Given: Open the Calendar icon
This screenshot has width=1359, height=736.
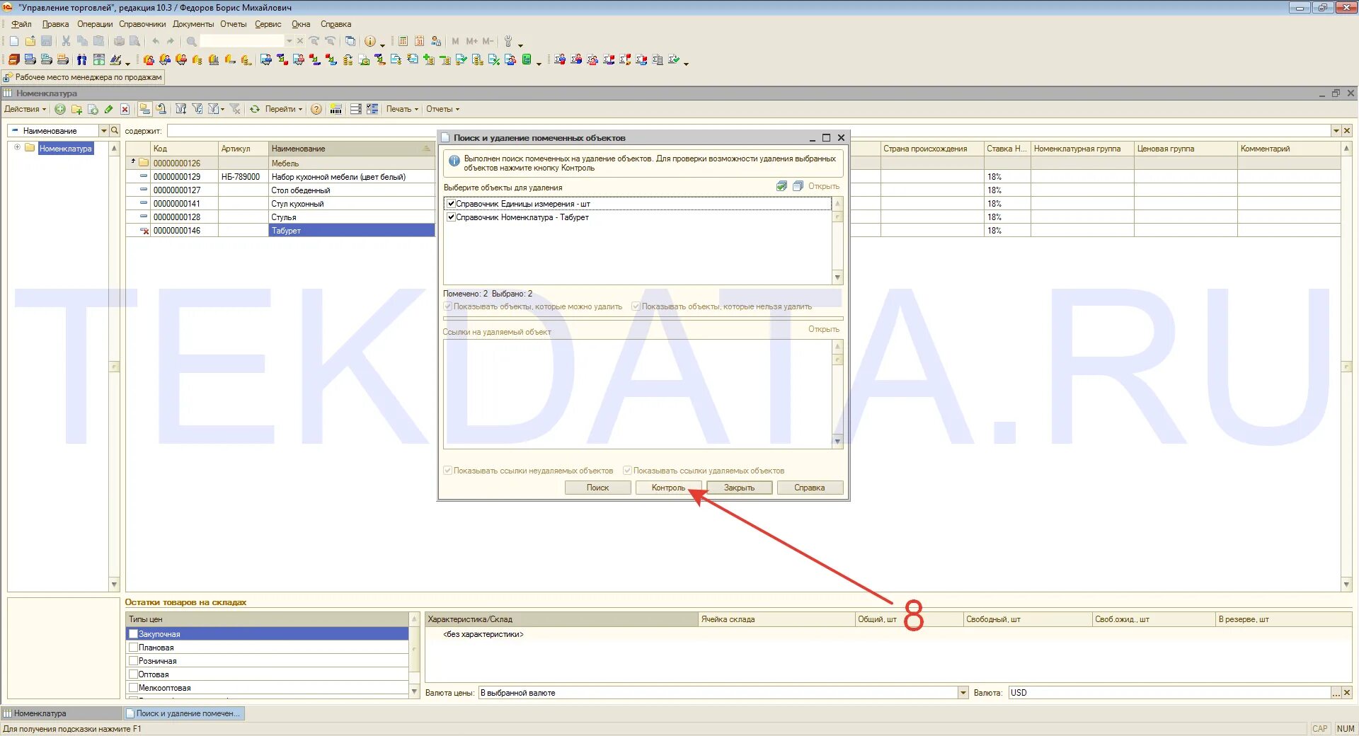Looking at the screenshot, I should tap(419, 41).
